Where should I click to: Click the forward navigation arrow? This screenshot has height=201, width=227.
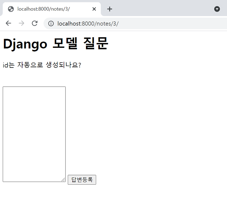click(x=21, y=23)
